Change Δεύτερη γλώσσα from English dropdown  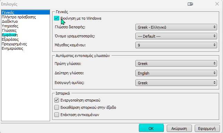point(176,73)
